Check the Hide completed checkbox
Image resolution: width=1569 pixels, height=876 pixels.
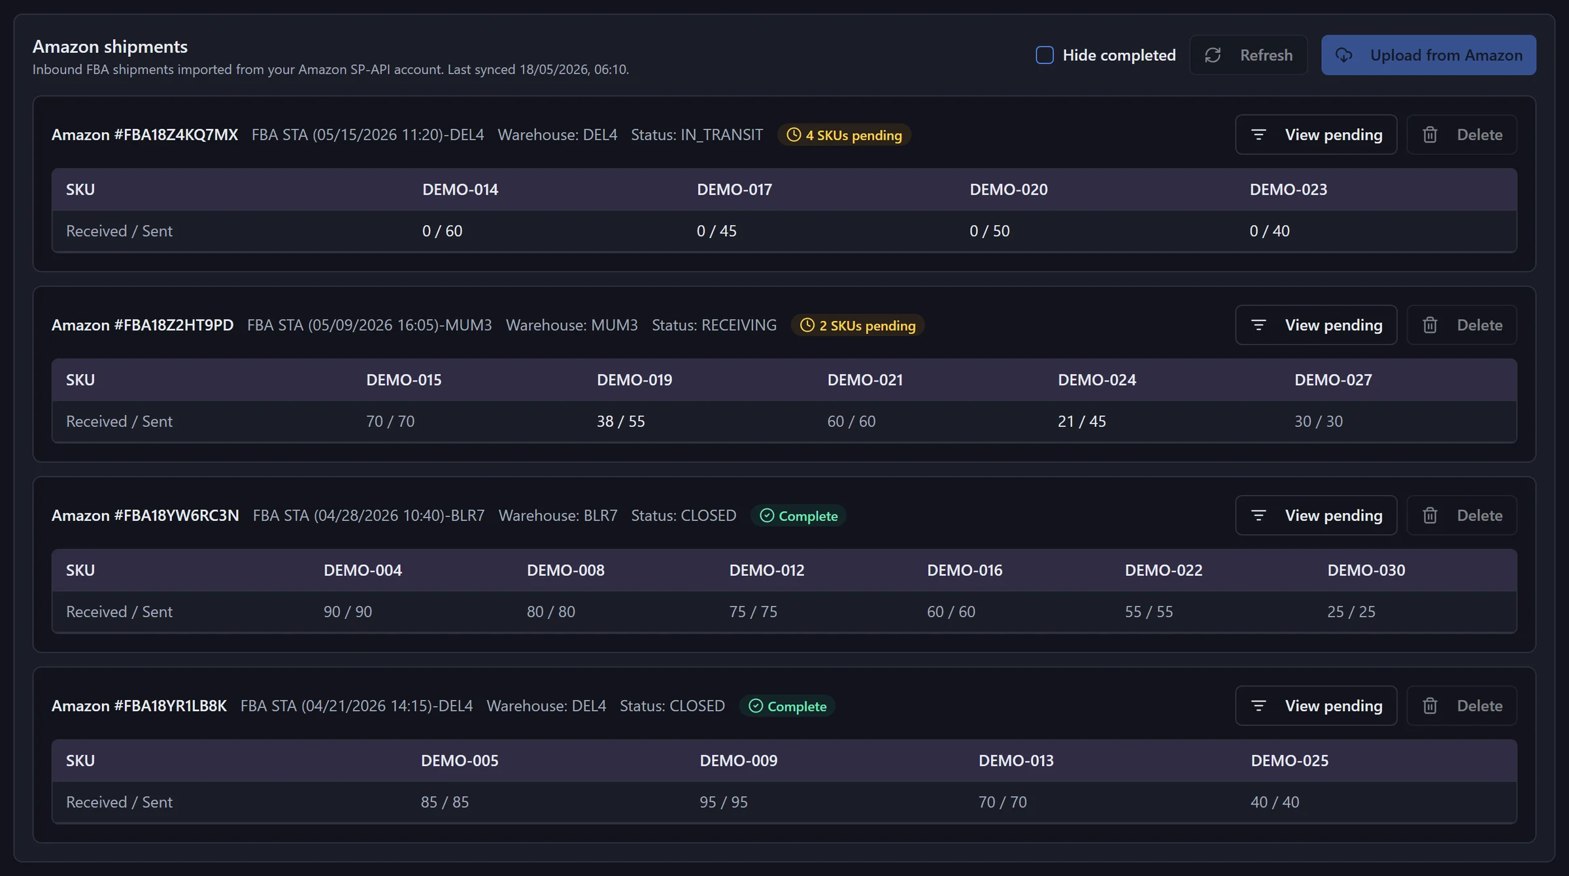pyautogui.click(x=1044, y=55)
